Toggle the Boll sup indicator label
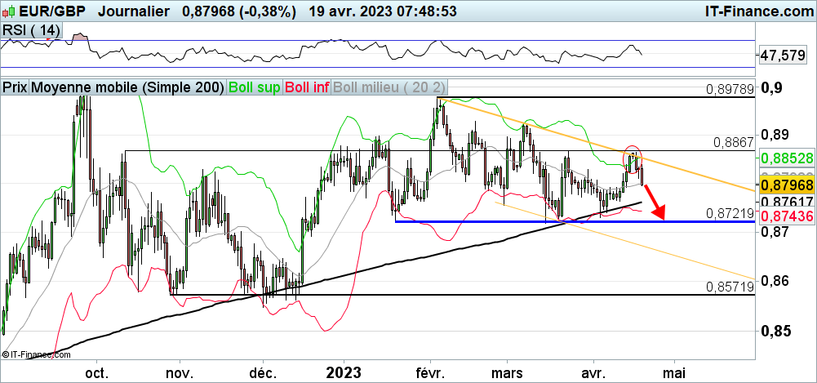 pyautogui.click(x=255, y=87)
